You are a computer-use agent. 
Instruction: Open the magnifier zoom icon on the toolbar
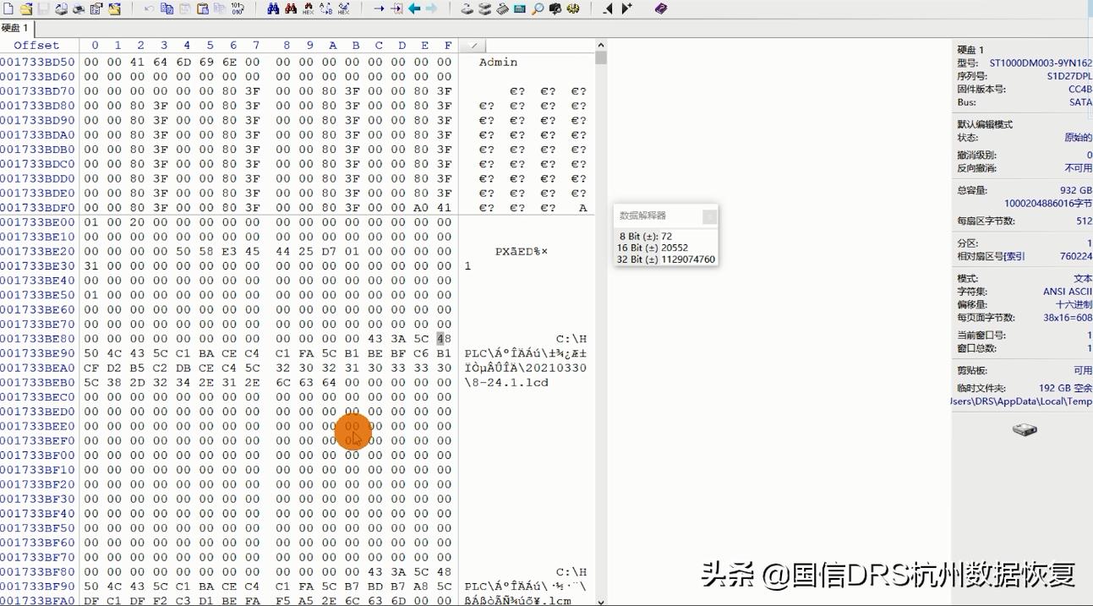tap(538, 9)
